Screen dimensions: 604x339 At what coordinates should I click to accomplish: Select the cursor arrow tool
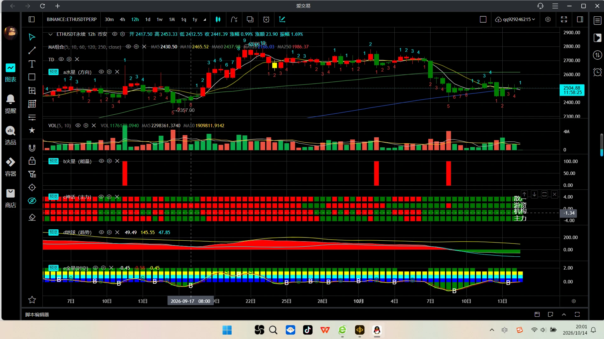click(x=32, y=37)
